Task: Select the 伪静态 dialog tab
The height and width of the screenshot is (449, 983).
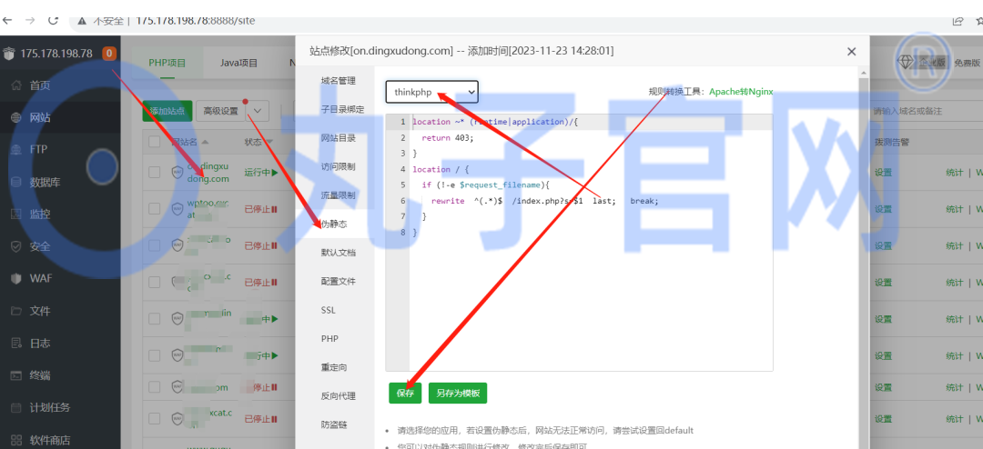Action: 334,224
